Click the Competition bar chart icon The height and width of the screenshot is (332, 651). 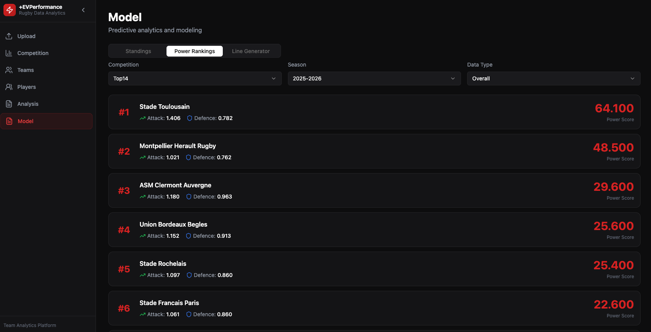9,53
